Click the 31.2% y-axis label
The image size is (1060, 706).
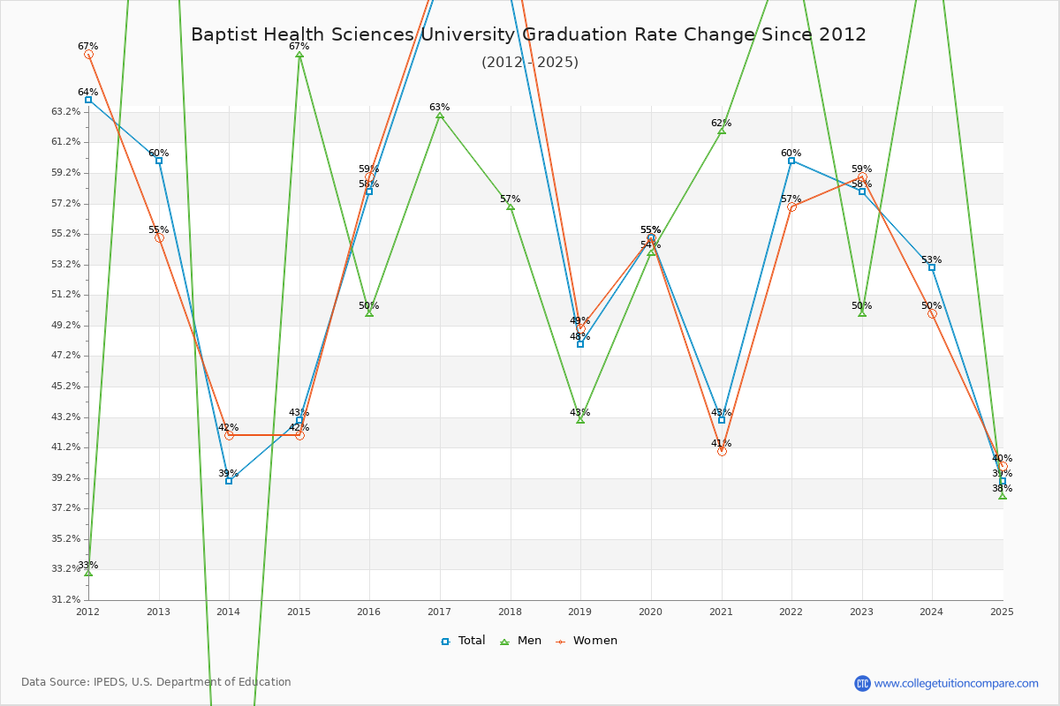click(66, 600)
